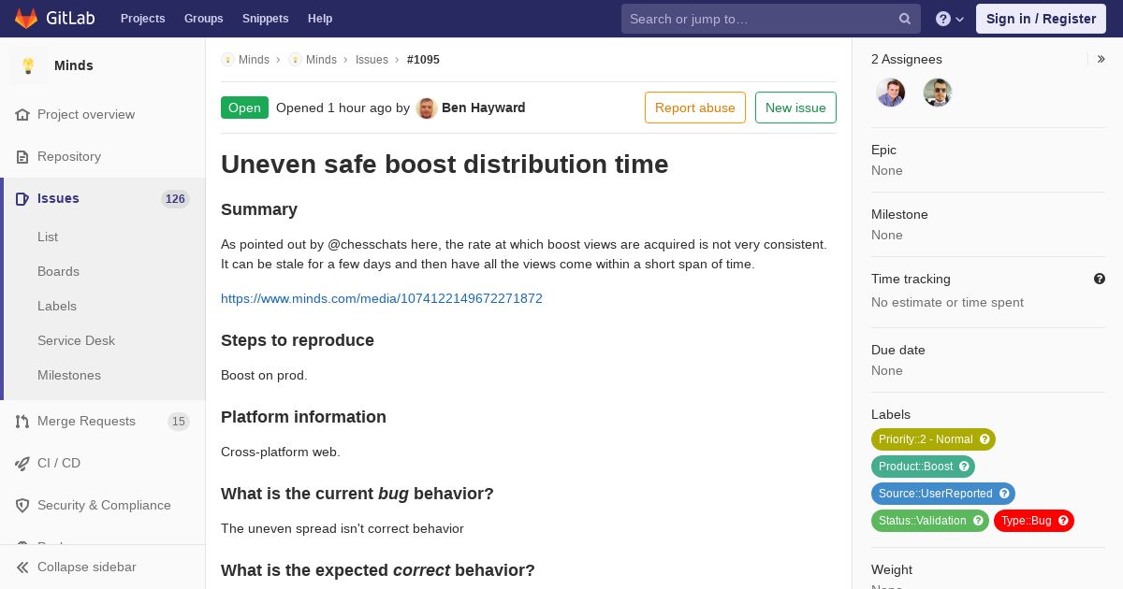The width and height of the screenshot is (1123, 589).
Task: Click the Merge Requests count badge 15
Action: click(179, 421)
